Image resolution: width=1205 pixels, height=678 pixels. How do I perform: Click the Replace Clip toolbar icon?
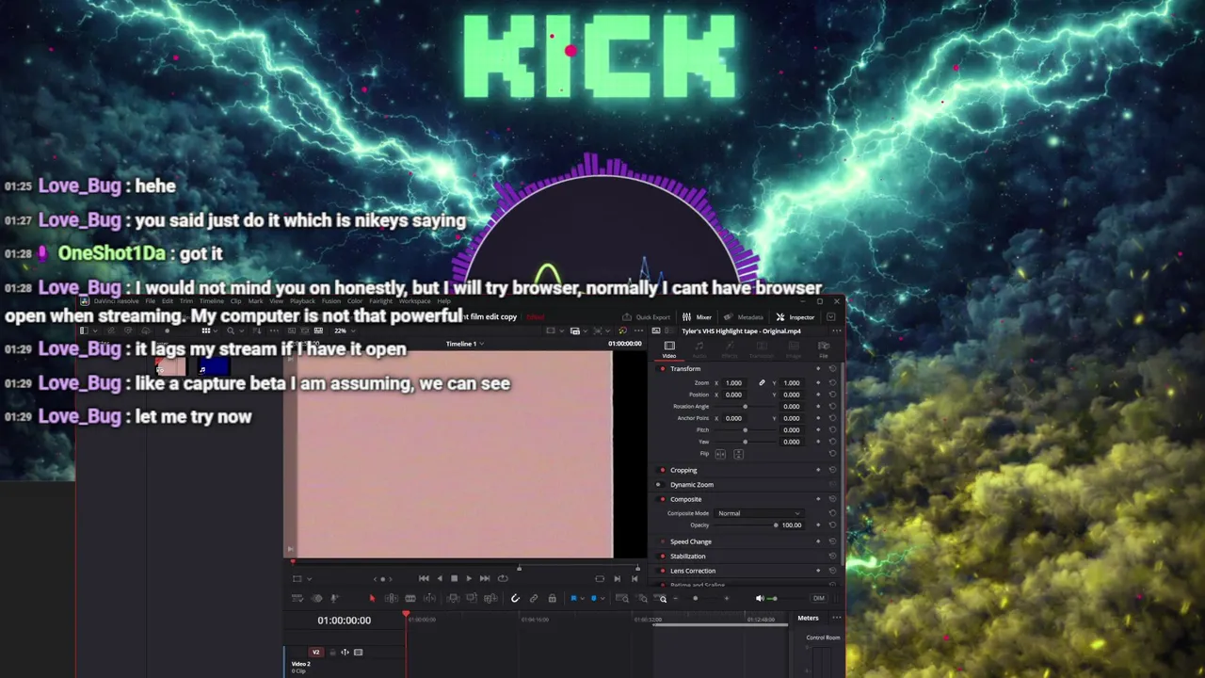point(490,598)
